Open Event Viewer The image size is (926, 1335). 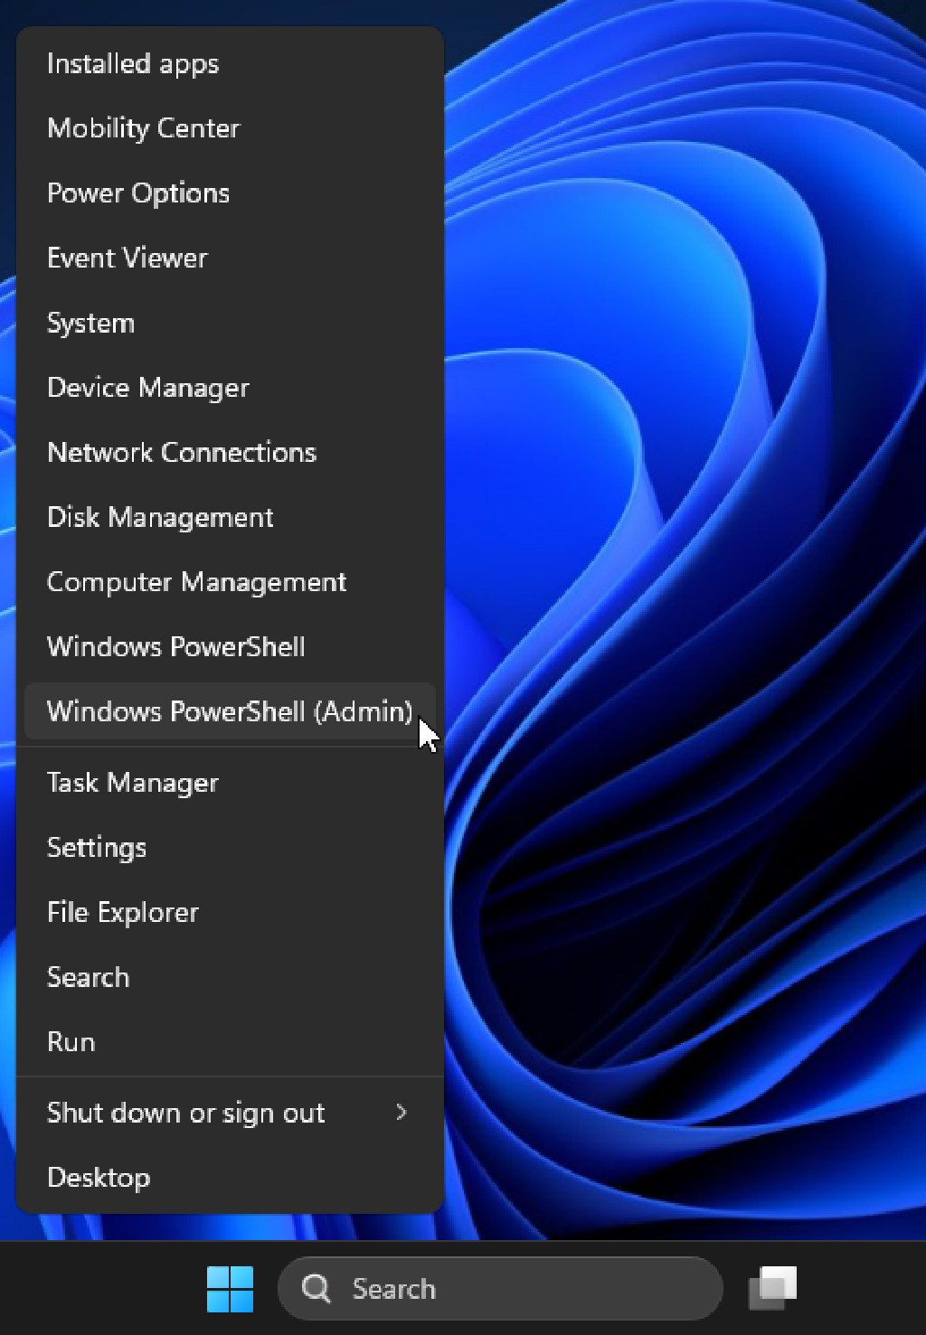[x=127, y=258]
